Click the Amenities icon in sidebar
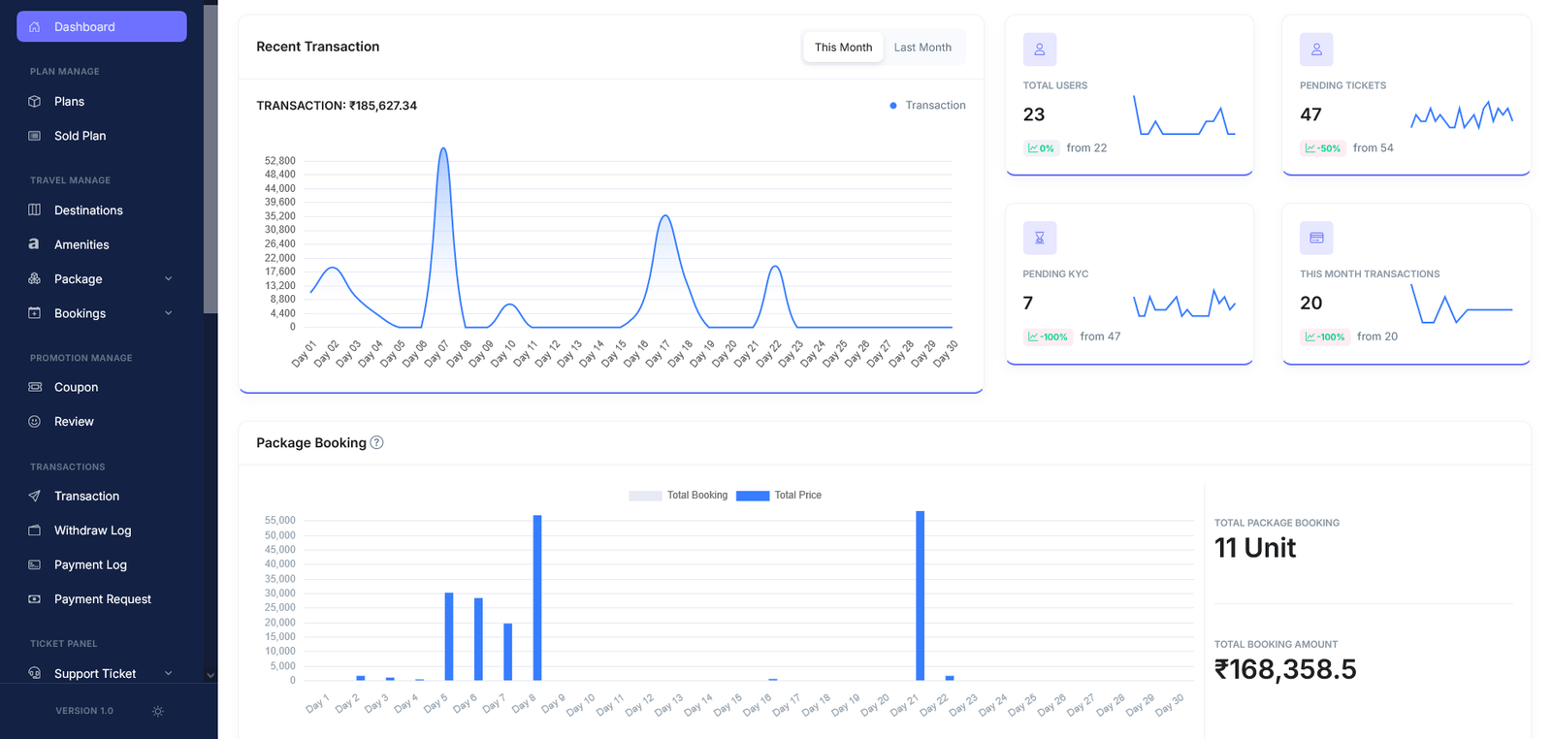The width and height of the screenshot is (1552, 739). (34, 244)
